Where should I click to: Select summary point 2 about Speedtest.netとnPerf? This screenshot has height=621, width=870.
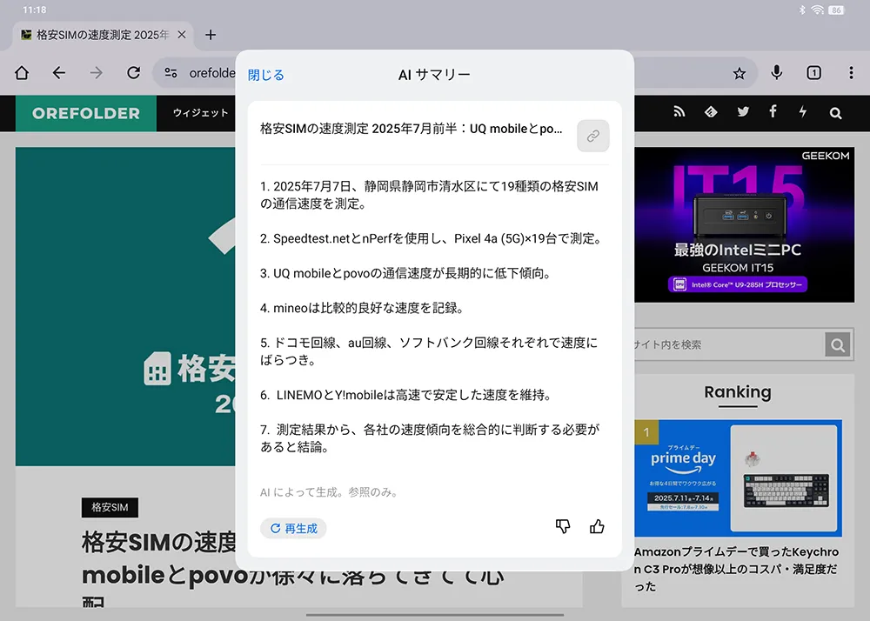click(x=432, y=239)
